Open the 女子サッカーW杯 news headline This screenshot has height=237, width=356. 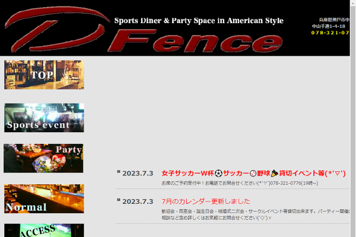coord(253,174)
